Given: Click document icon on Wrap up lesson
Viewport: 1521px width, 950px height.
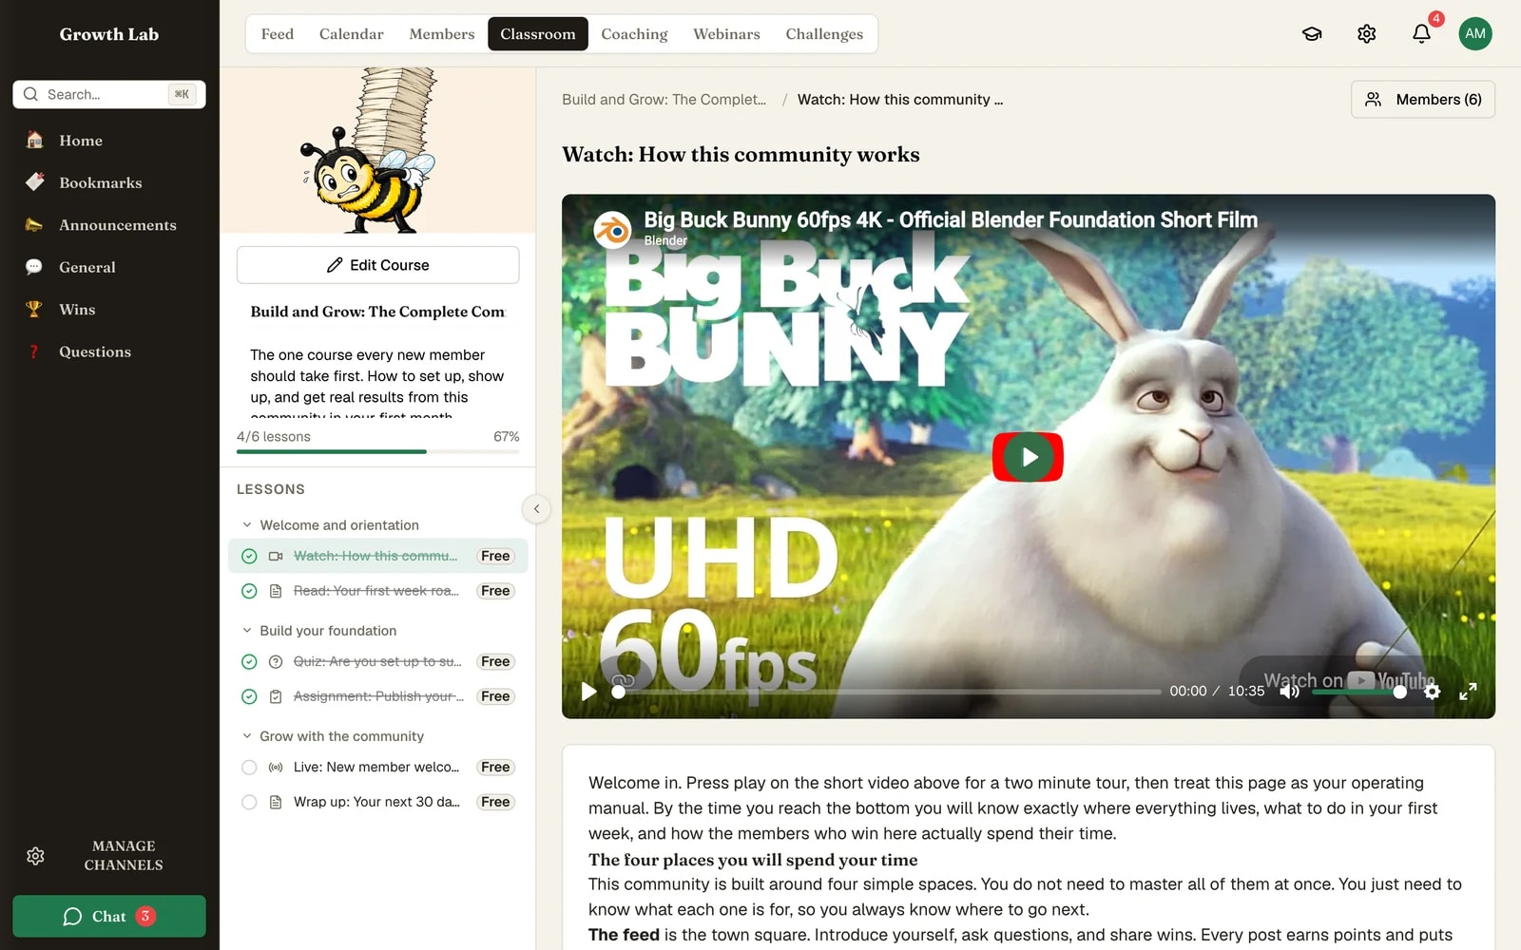Looking at the screenshot, I should click(276, 803).
